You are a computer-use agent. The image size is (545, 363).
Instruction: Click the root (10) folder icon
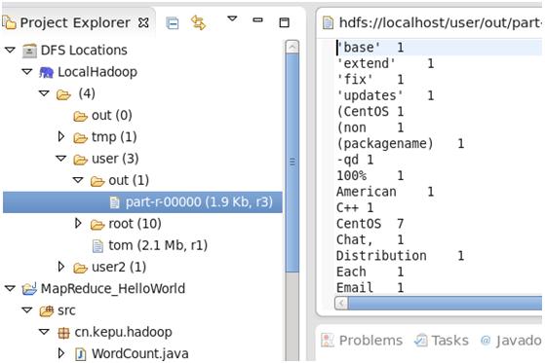97,225
